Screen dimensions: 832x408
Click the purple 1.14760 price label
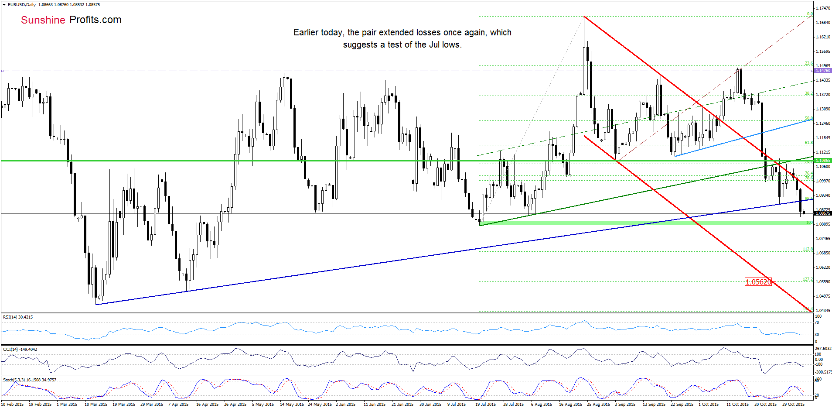pyautogui.click(x=823, y=71)
